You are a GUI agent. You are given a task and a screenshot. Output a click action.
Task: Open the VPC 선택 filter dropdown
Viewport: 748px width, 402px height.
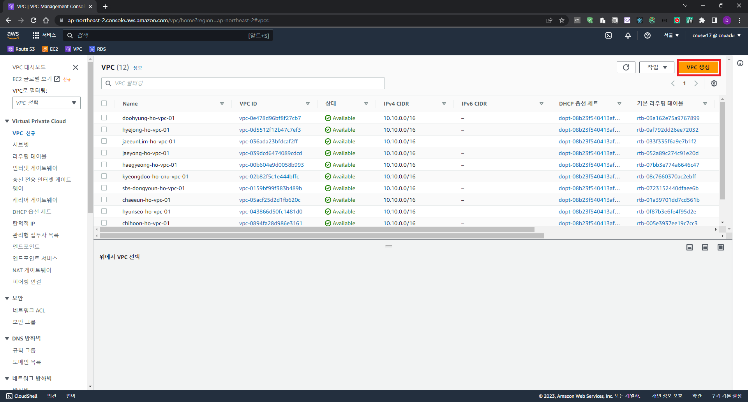click(x=46, y=103)
